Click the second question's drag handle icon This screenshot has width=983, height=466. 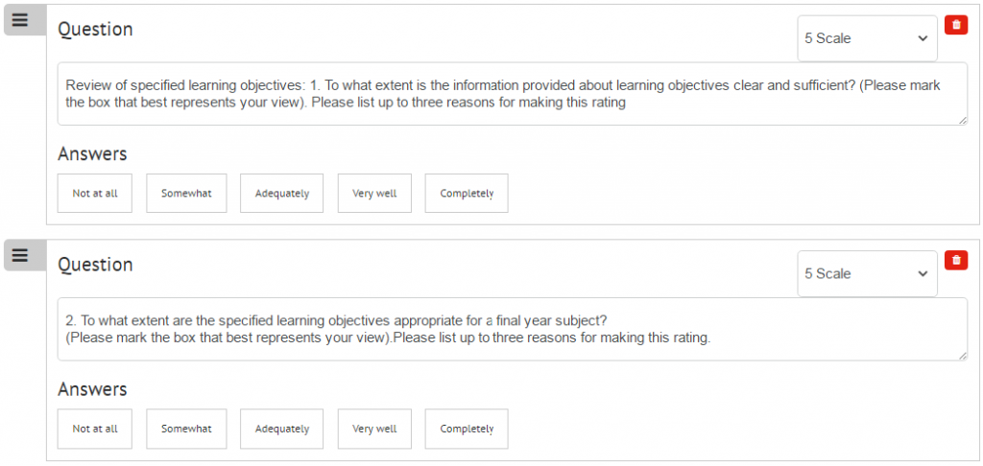click(20, 255)
